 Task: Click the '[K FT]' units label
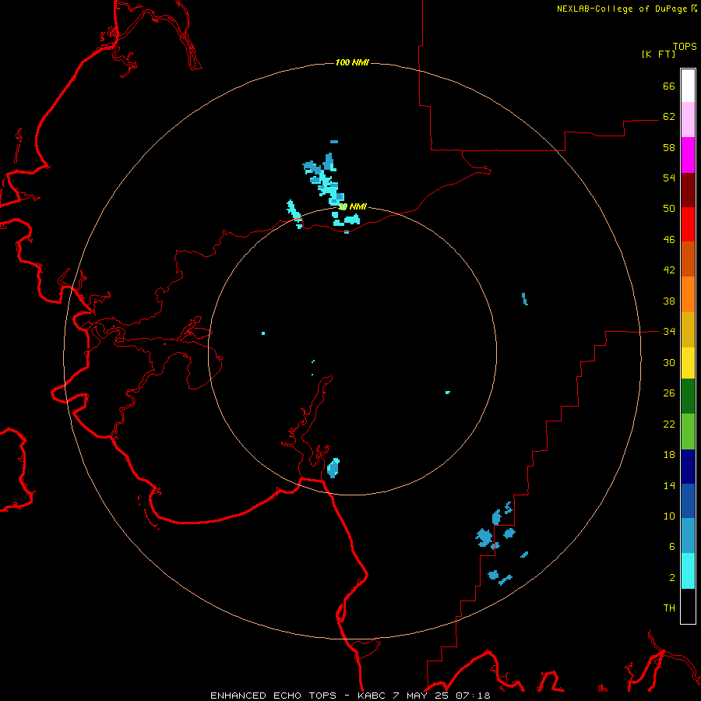point(658,54)
